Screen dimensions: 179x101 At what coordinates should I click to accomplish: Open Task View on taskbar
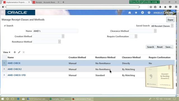[x=13, y=99]
